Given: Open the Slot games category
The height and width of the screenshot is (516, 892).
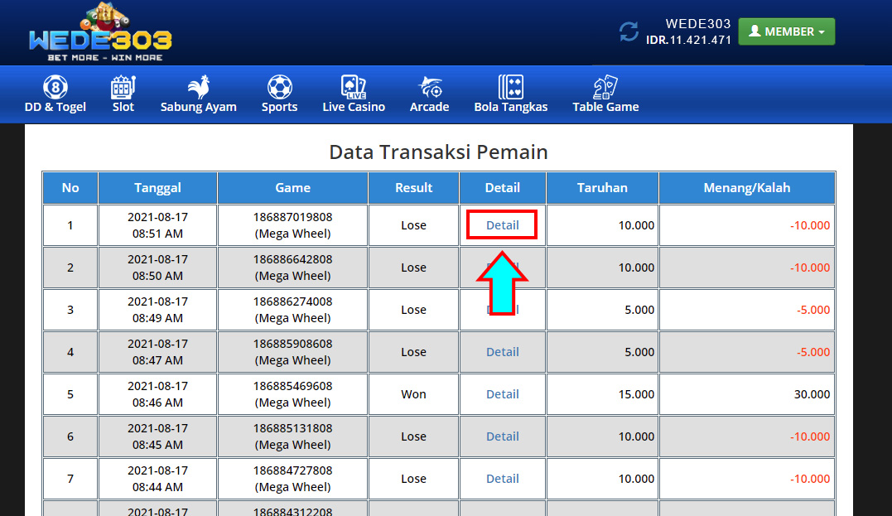Looking at the screenshot, I should click(123, 94).
